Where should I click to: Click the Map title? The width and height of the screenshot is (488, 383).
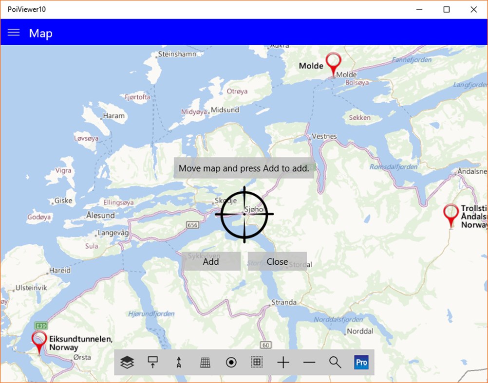[40, 33]
